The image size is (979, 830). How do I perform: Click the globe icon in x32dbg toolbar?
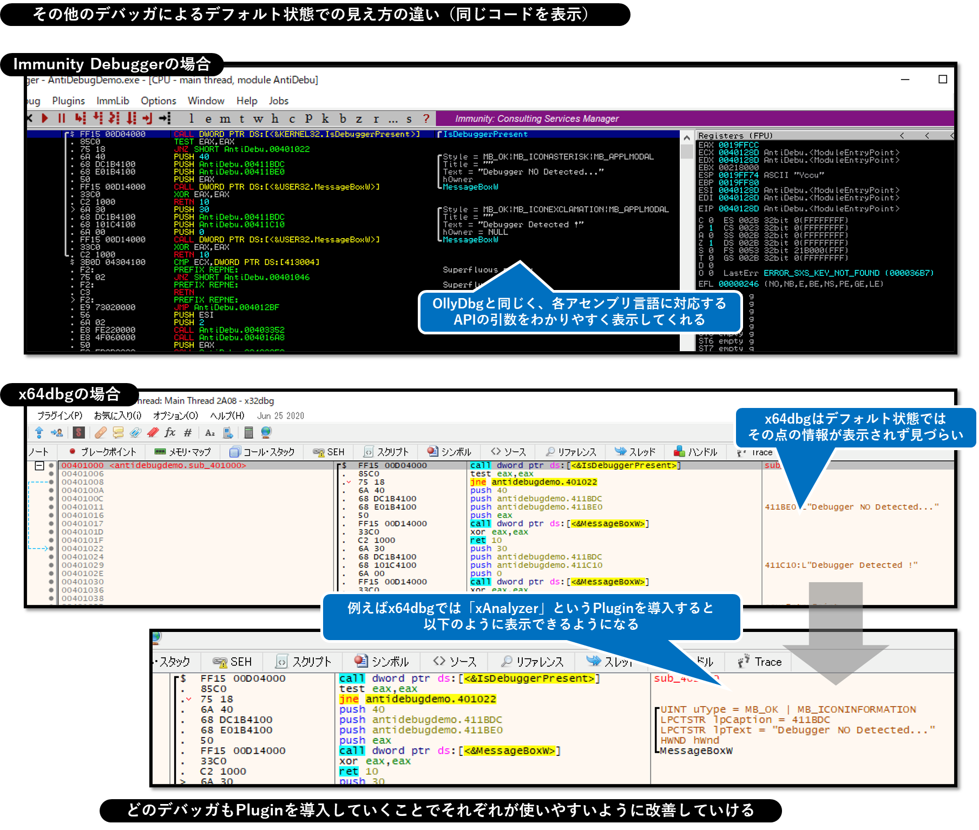[x=266, y=432]
